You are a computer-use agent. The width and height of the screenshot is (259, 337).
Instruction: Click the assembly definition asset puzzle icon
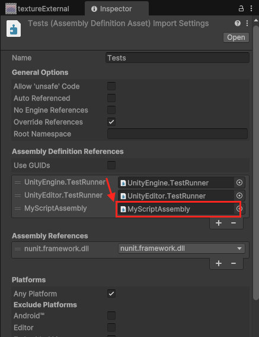14,29
